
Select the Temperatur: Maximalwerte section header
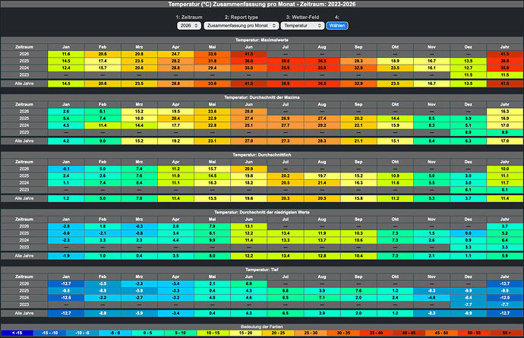(x=262, y=39)
